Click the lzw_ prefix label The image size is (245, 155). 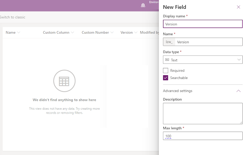pyautogui.click(x=168, y=42)
